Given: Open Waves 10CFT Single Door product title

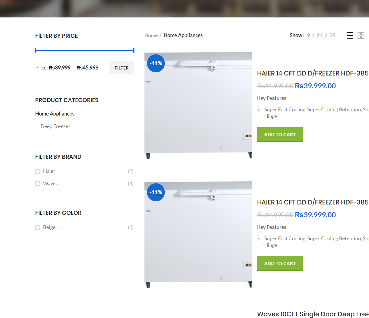Looking at the screenshot, I should point(313,314).
